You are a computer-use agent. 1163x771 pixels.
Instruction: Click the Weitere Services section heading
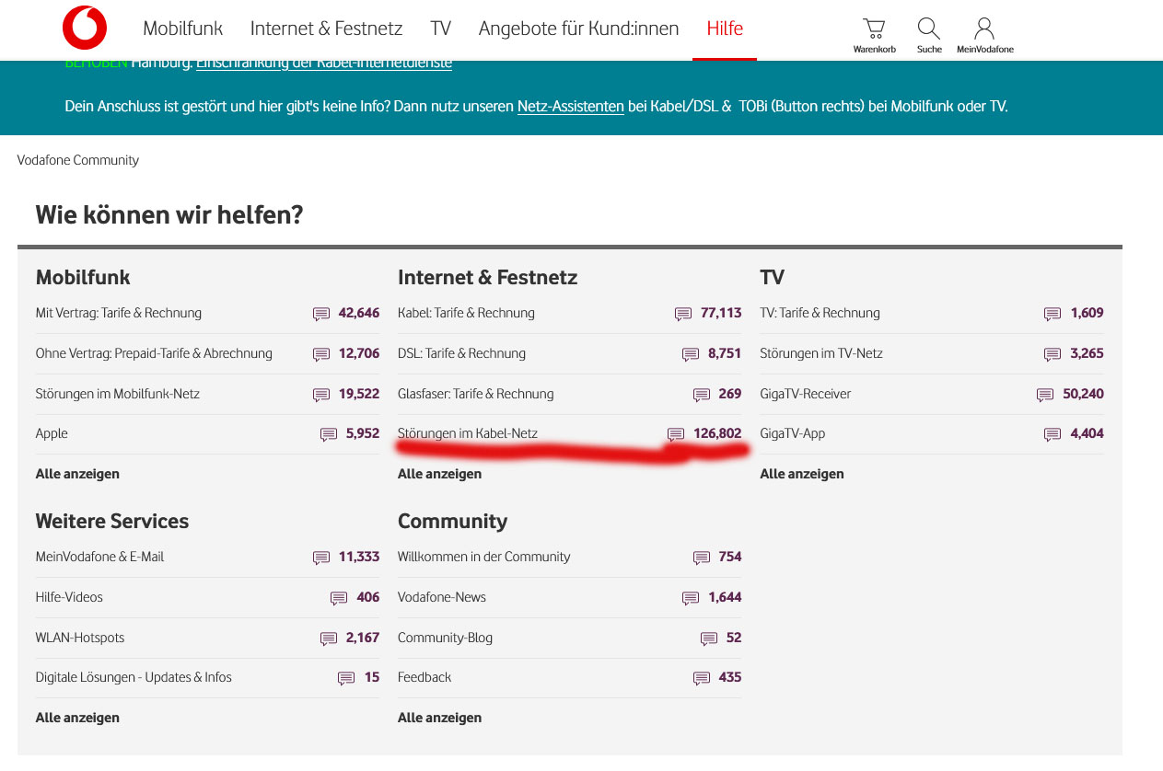pyautogui.click(x=112, y=521)
